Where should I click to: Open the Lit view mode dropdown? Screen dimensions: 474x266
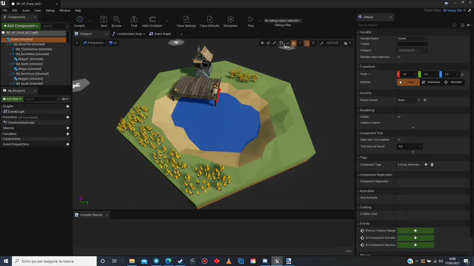[113, 43]
